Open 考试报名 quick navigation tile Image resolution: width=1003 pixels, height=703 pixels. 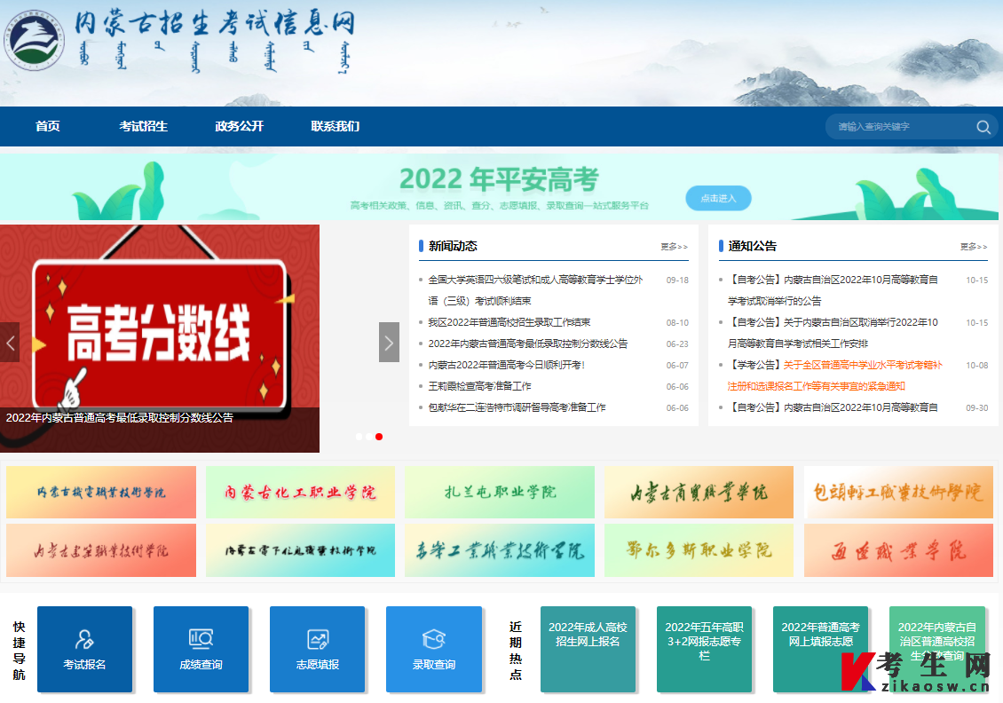point(84,649)
